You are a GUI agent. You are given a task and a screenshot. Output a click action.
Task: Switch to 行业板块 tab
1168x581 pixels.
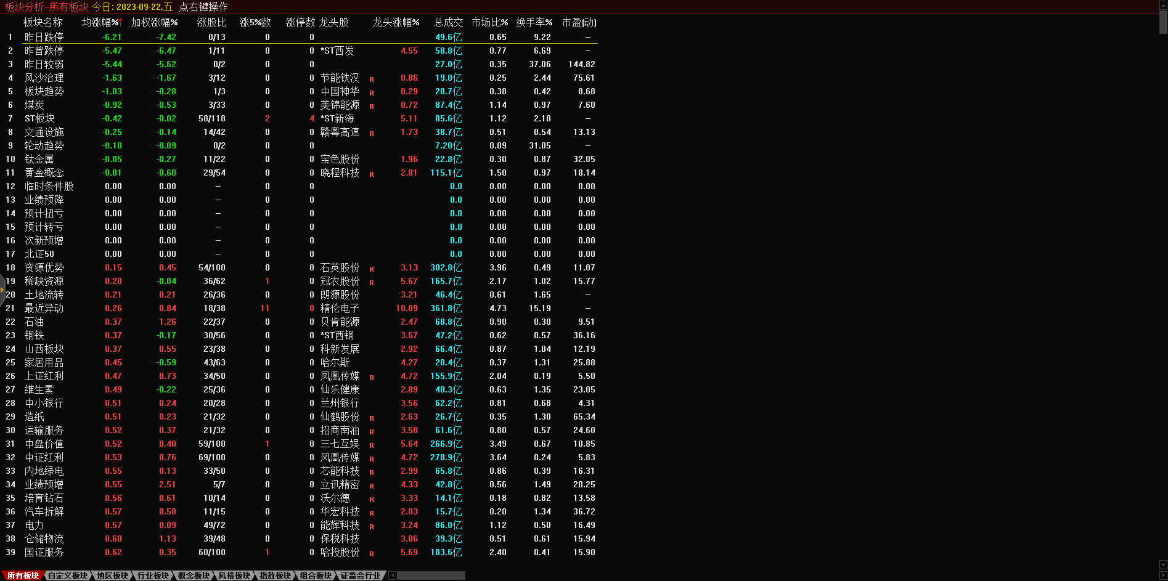[x=153, y=575]
